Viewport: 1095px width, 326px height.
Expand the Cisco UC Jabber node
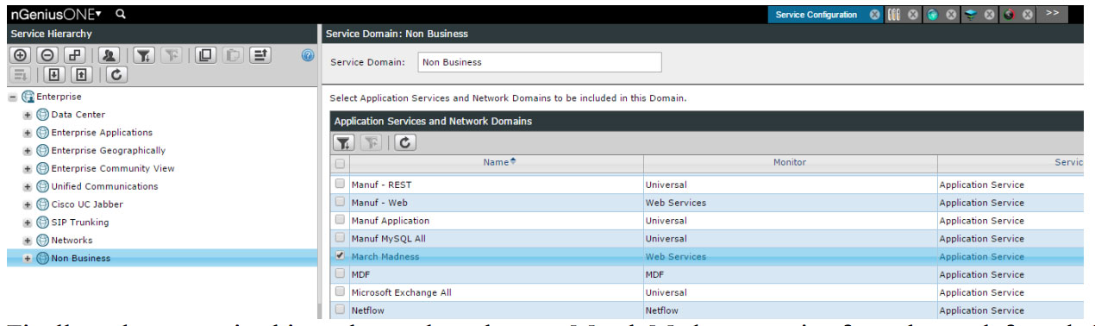(x=28, y=204)
